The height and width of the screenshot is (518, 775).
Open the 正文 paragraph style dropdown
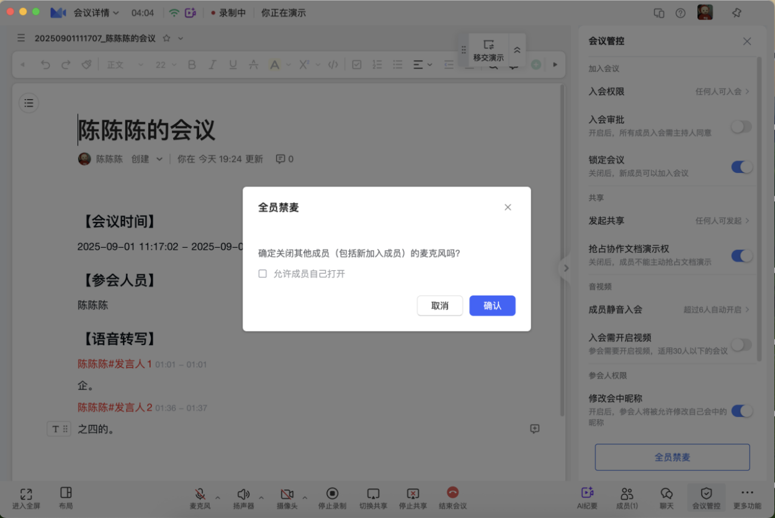tap(124, 64)
